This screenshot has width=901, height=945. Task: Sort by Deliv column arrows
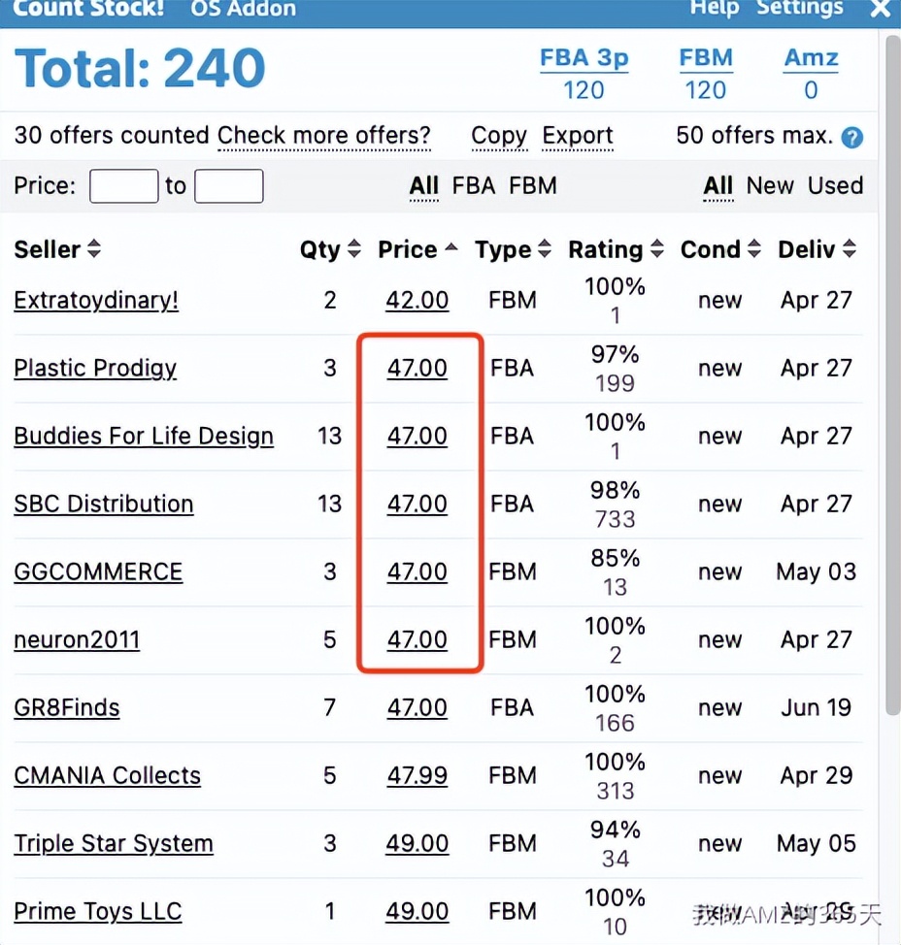(850, 249)
